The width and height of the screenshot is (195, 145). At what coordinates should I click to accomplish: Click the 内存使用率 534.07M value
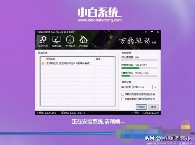(x=140, y=65)
